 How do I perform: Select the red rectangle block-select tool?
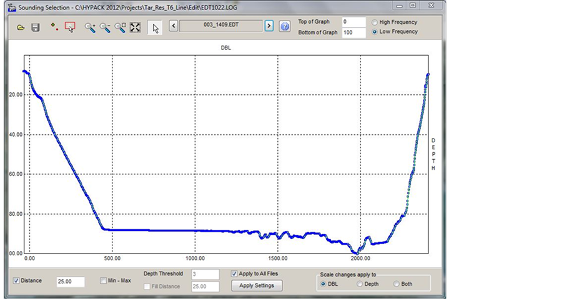pyautogui.click(x=70, y=27)
